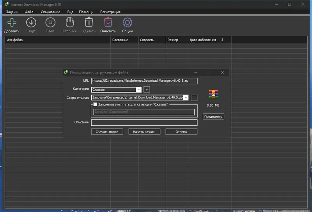The height and width of the screenshot is (212, 312).
Task: Expand the Сохранить как path dropdown arrow
Action: click(186, 98)
